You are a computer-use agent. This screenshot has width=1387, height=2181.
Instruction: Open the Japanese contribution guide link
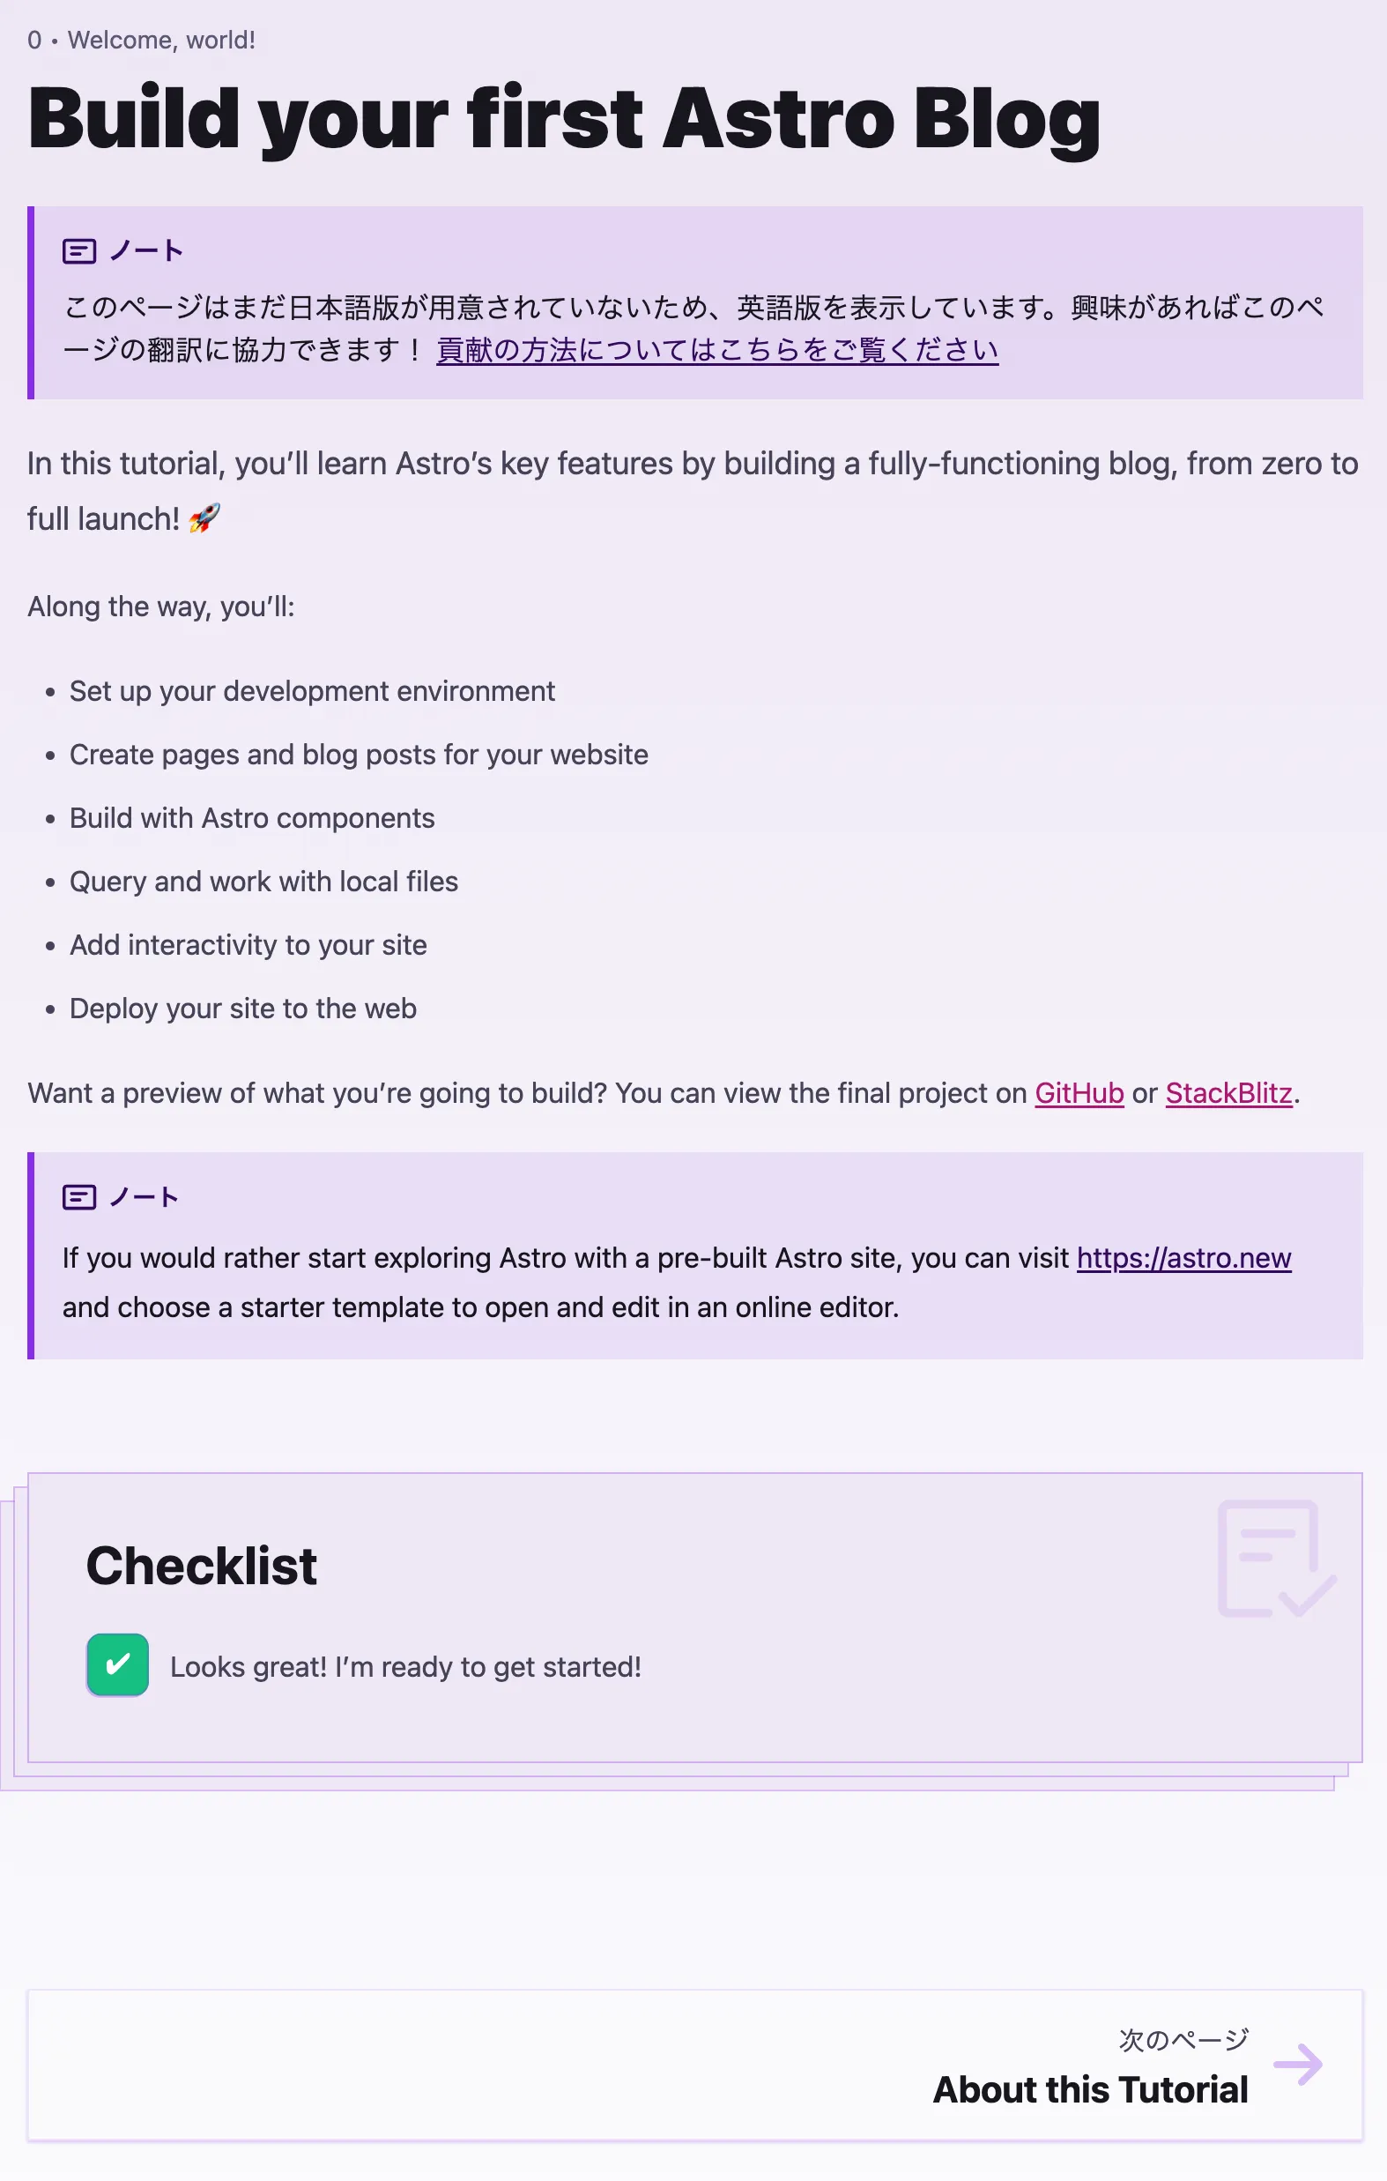point(717,350)
